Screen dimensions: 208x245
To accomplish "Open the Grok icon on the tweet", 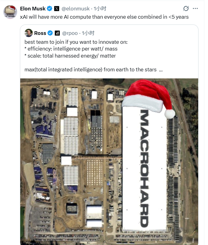I will click(x=186, y=9).
